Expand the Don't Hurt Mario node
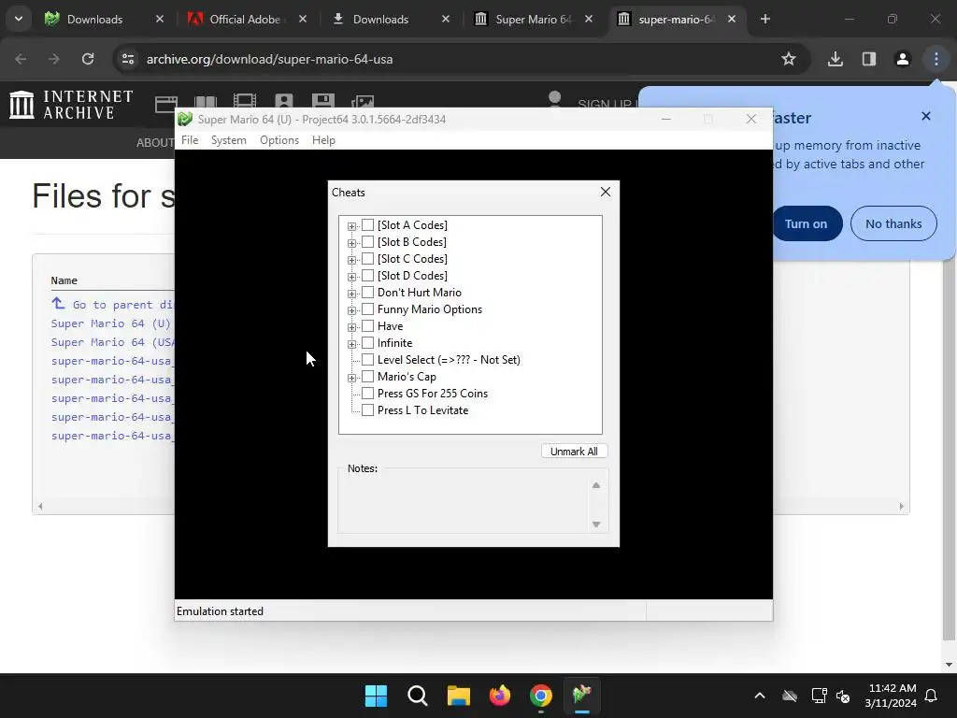Screen dimensions: 957x718 (351, 294)
